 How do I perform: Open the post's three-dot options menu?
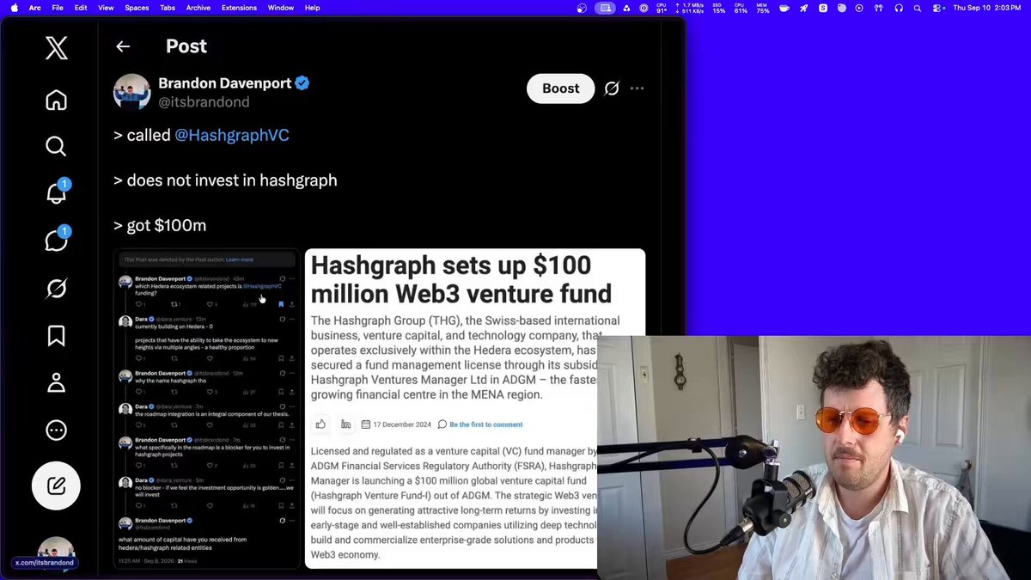tap(637, 89)
